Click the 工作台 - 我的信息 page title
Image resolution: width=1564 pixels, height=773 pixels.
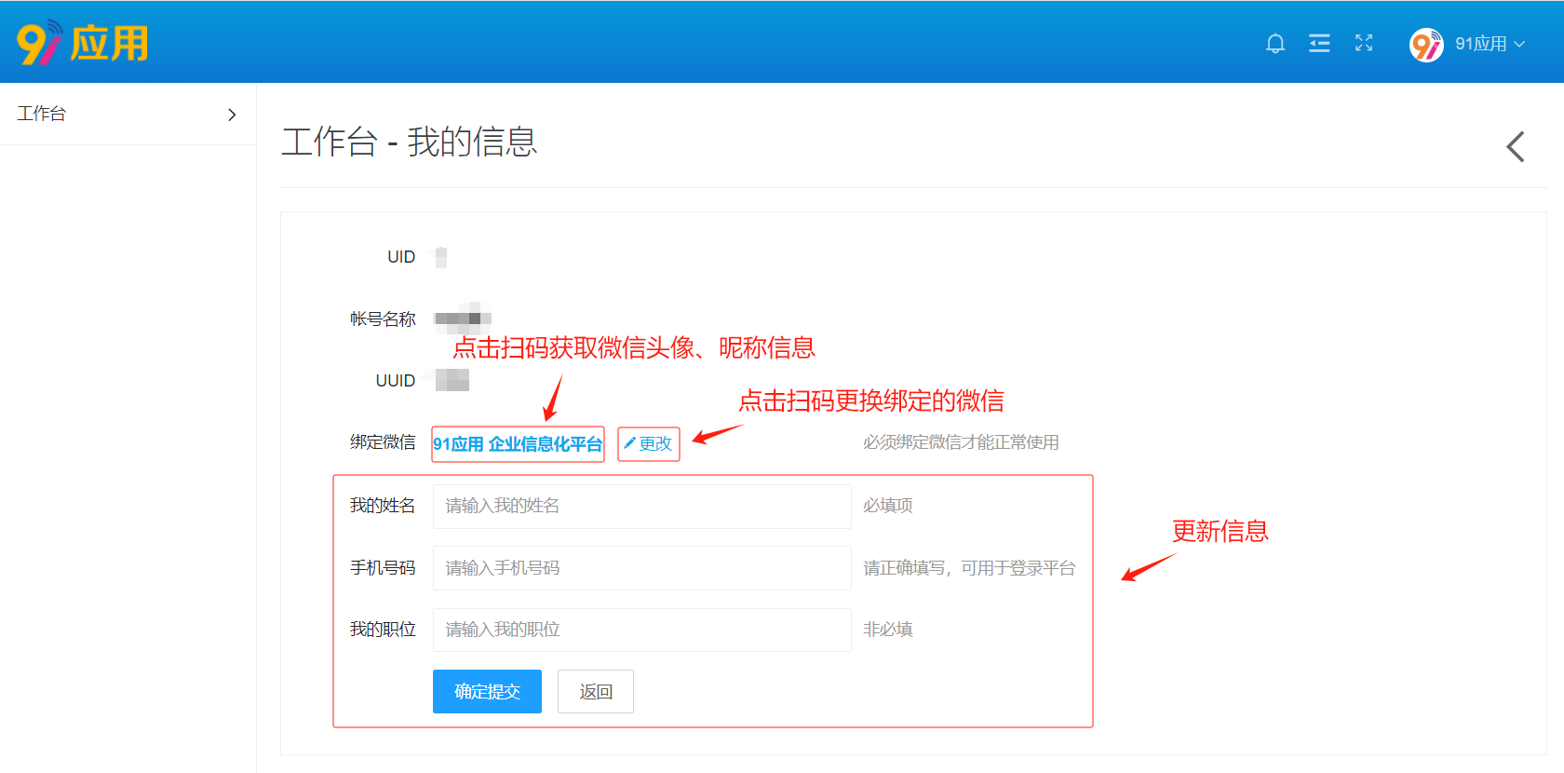pyautogui.click(x=410, y=142)
